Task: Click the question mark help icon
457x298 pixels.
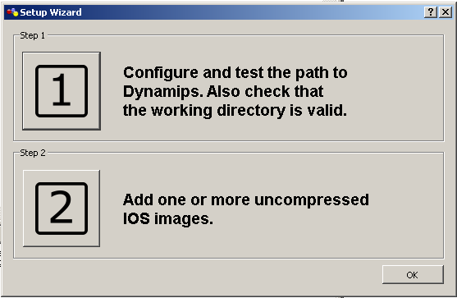Action: (431, 12)
